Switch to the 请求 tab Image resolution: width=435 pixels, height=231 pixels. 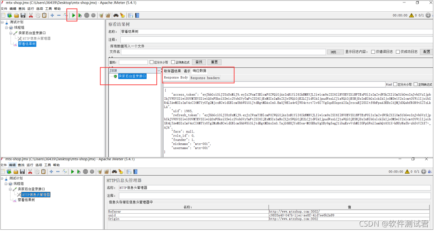click(x=187, y=71)
